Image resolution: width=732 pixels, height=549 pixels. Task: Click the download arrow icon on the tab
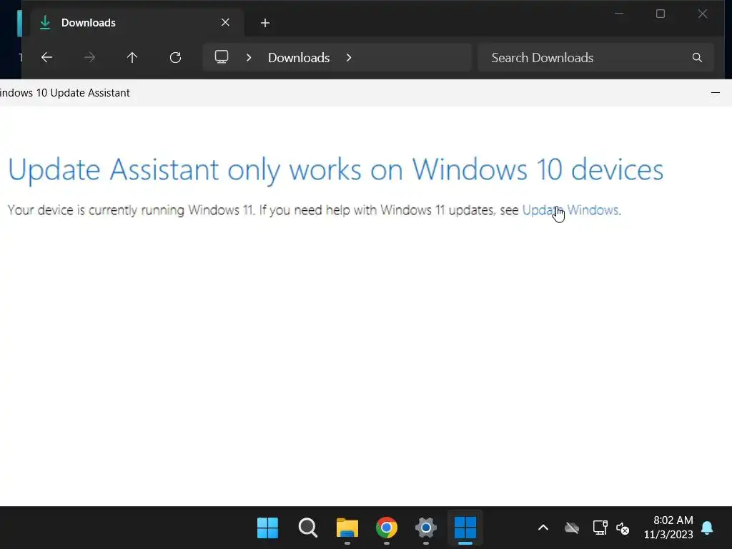click(45, 22)
